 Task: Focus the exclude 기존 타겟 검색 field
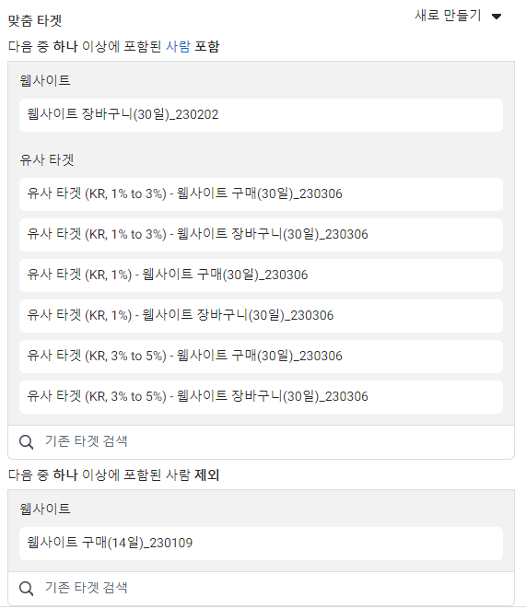click(x=261, y=588)
